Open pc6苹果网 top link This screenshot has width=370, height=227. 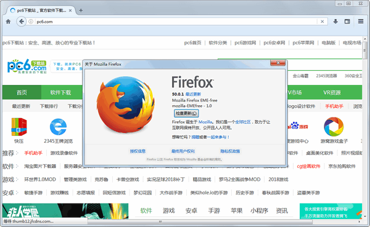(303, 42)
